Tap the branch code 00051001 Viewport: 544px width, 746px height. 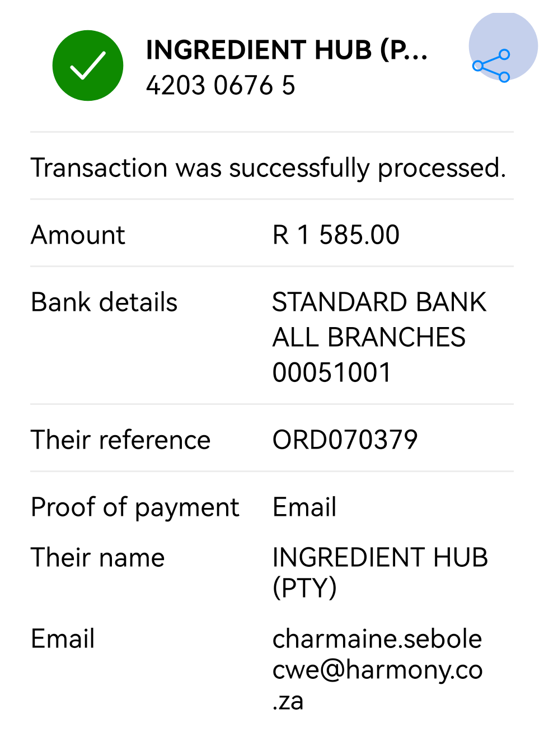coord(332,372)
